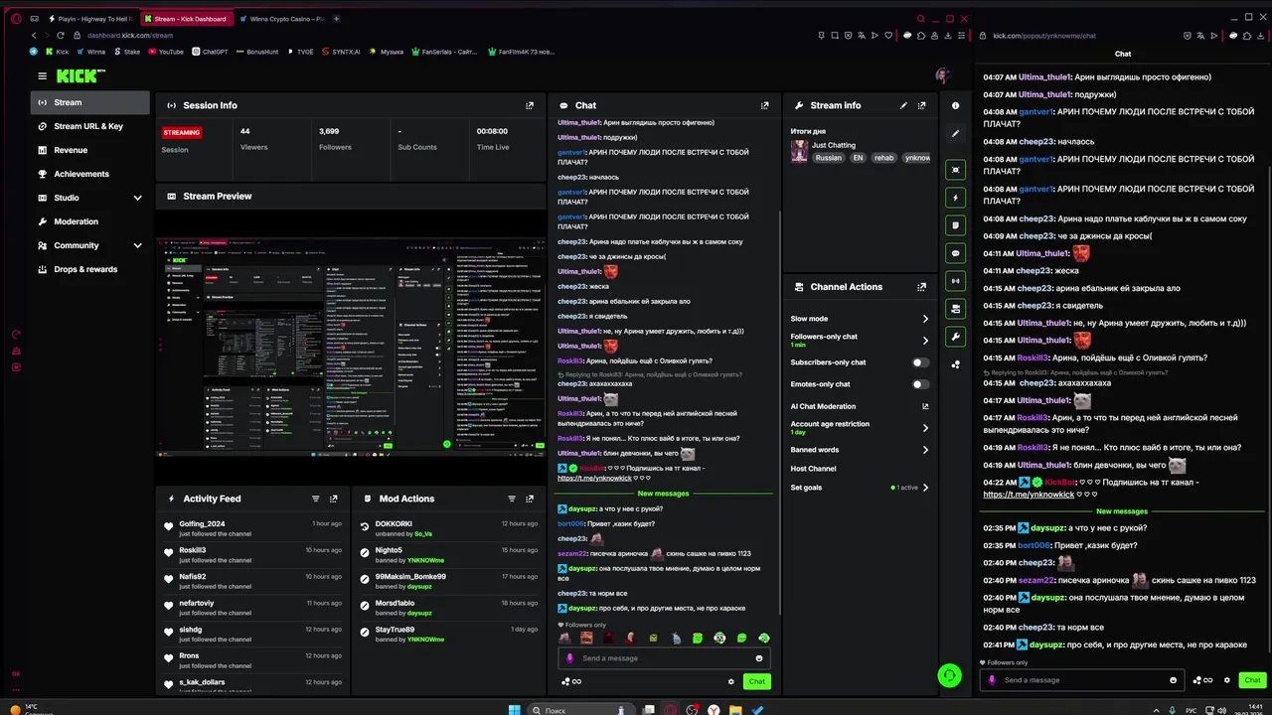Image resolution: width=1272 pixels, height=715 pixels.
Task: Focus the popout chat Send a message field
Action: pyautogui.click(x=1081, y=680)
